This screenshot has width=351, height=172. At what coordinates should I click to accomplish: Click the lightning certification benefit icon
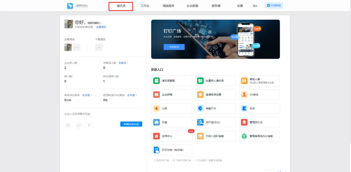tap(89, 125)
